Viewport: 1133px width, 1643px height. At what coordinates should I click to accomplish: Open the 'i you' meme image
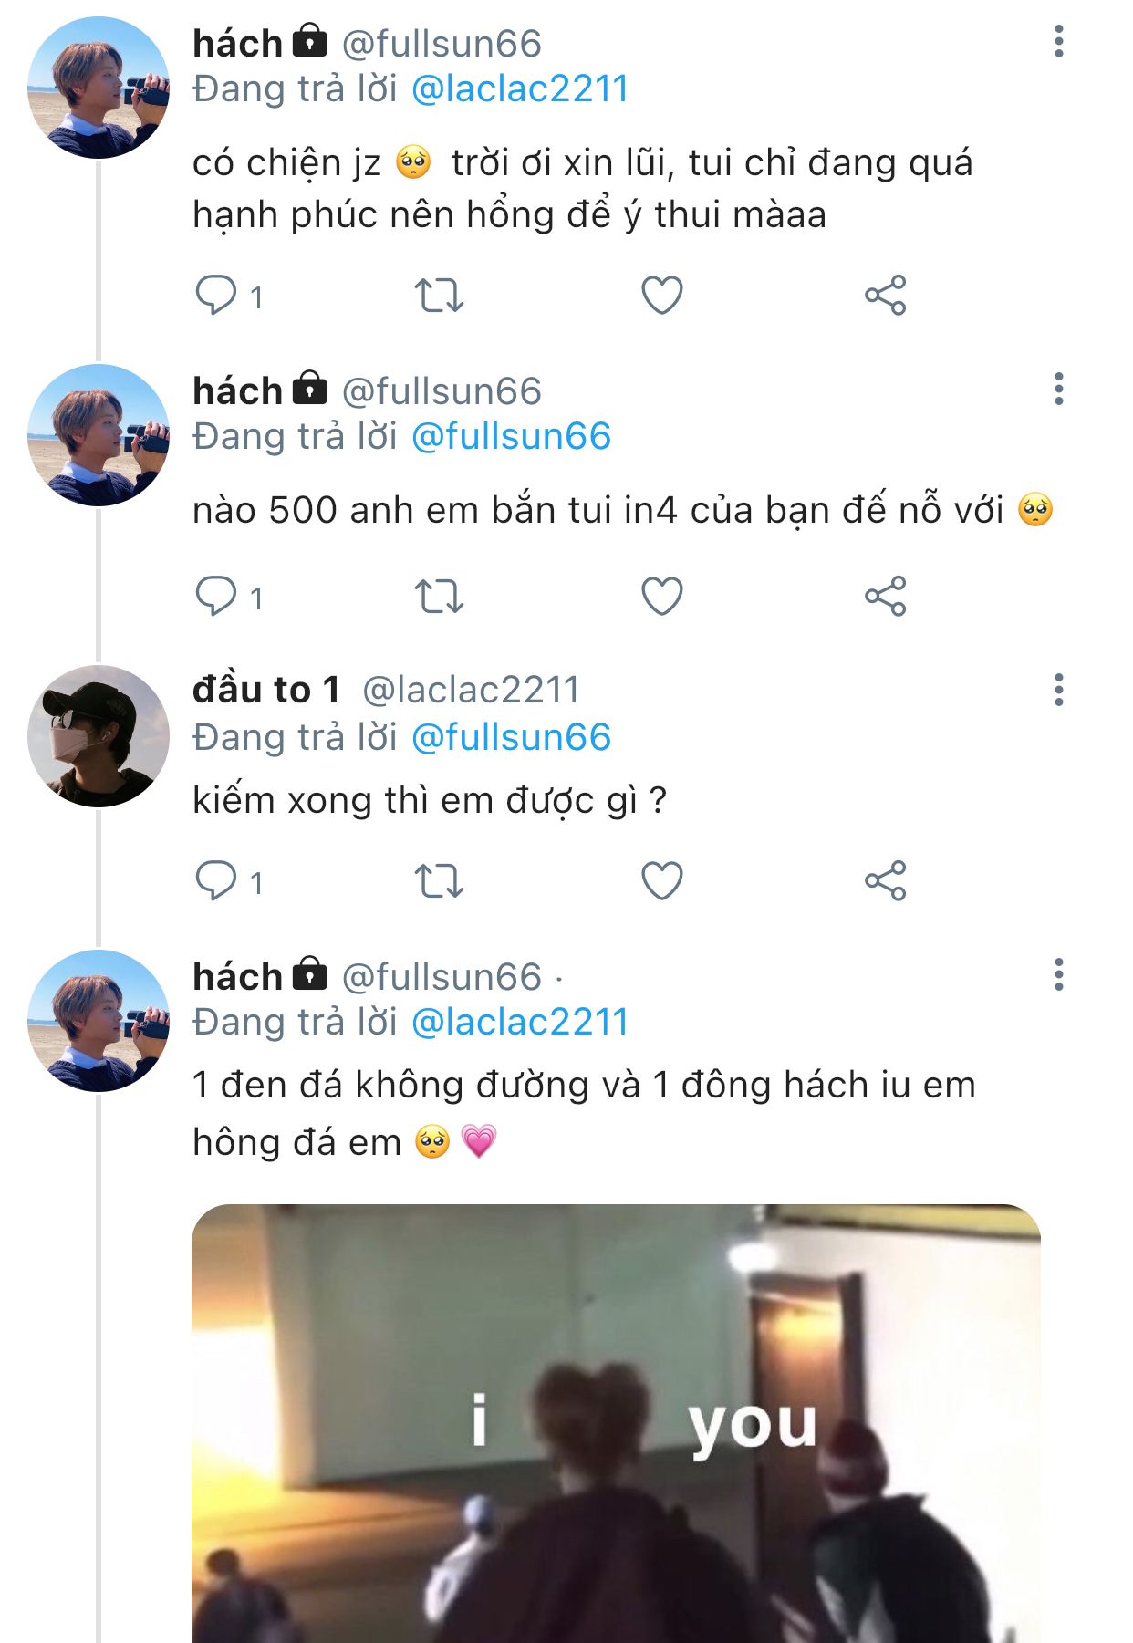(x=616, y=1423)
